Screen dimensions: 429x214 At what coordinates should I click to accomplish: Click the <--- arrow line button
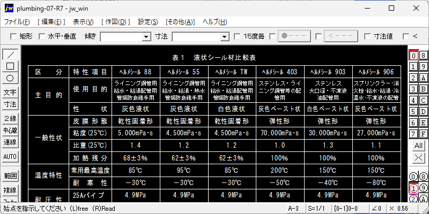pyautogui.click(x=341, y=36)
